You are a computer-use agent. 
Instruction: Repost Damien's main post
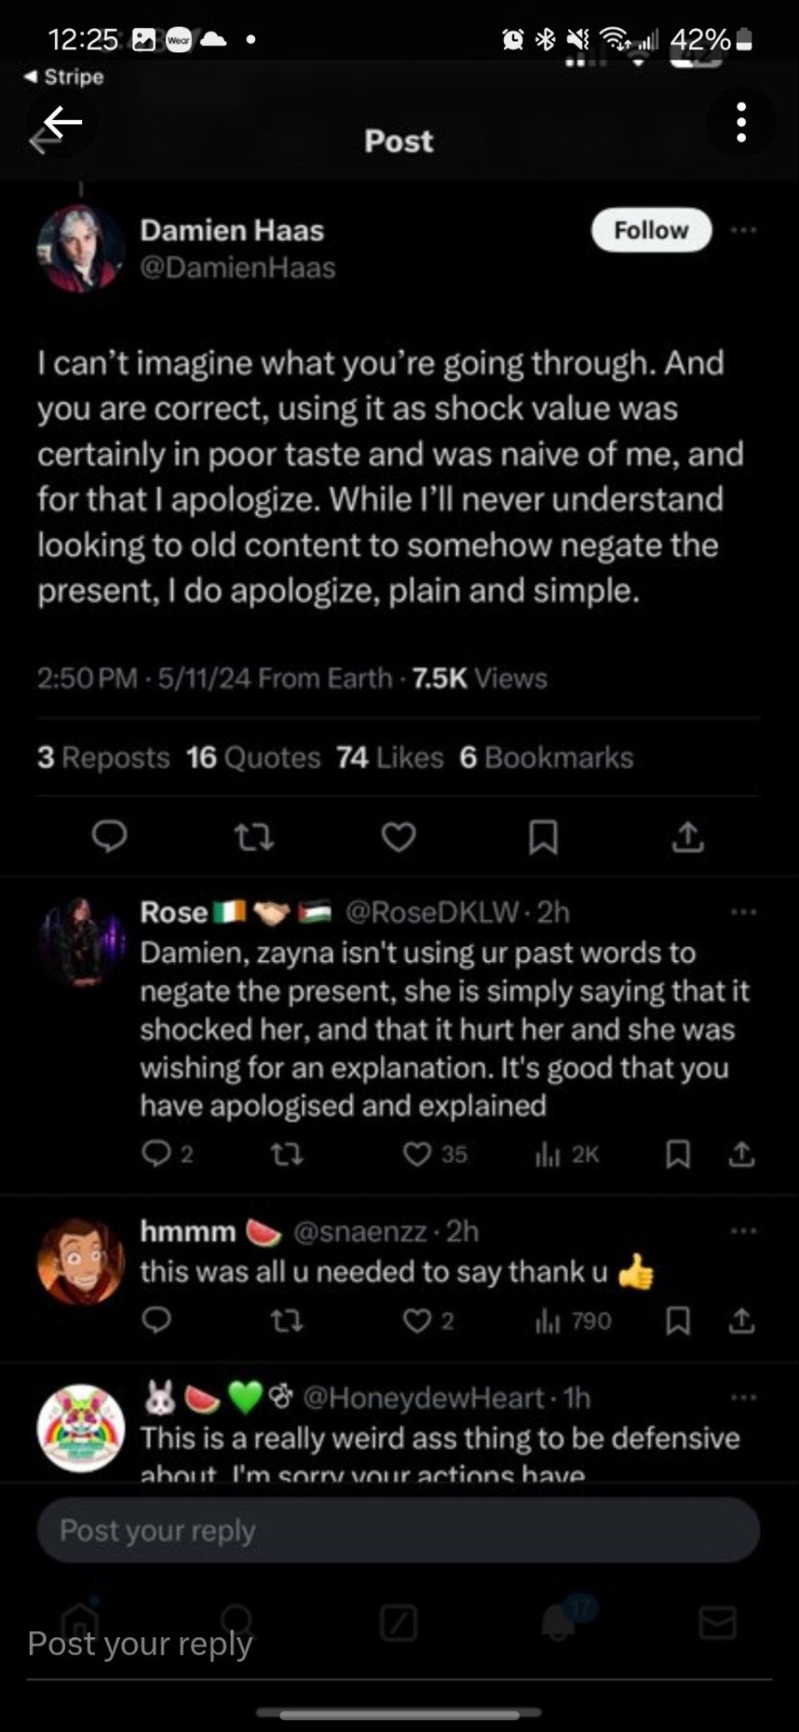pos(254,837)
